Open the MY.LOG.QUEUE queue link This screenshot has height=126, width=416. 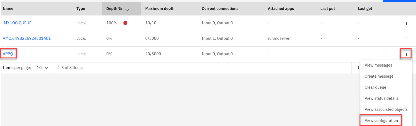[18, 23]
